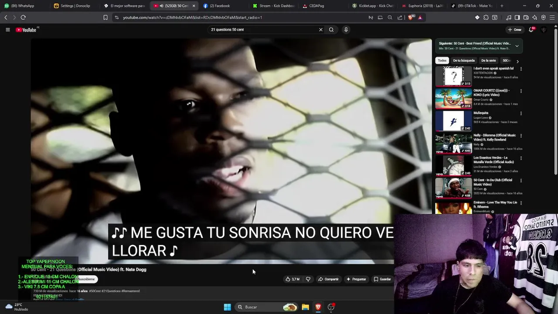Go to the YouTube home logo
Screen dimensions: 558x314
point(26,30)
